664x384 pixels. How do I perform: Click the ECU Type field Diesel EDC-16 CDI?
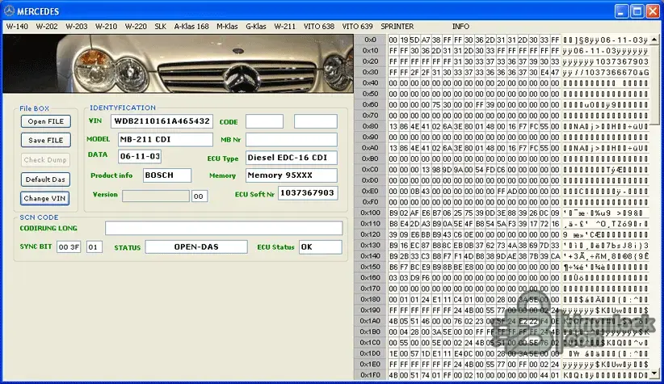(x=292, y=158)
